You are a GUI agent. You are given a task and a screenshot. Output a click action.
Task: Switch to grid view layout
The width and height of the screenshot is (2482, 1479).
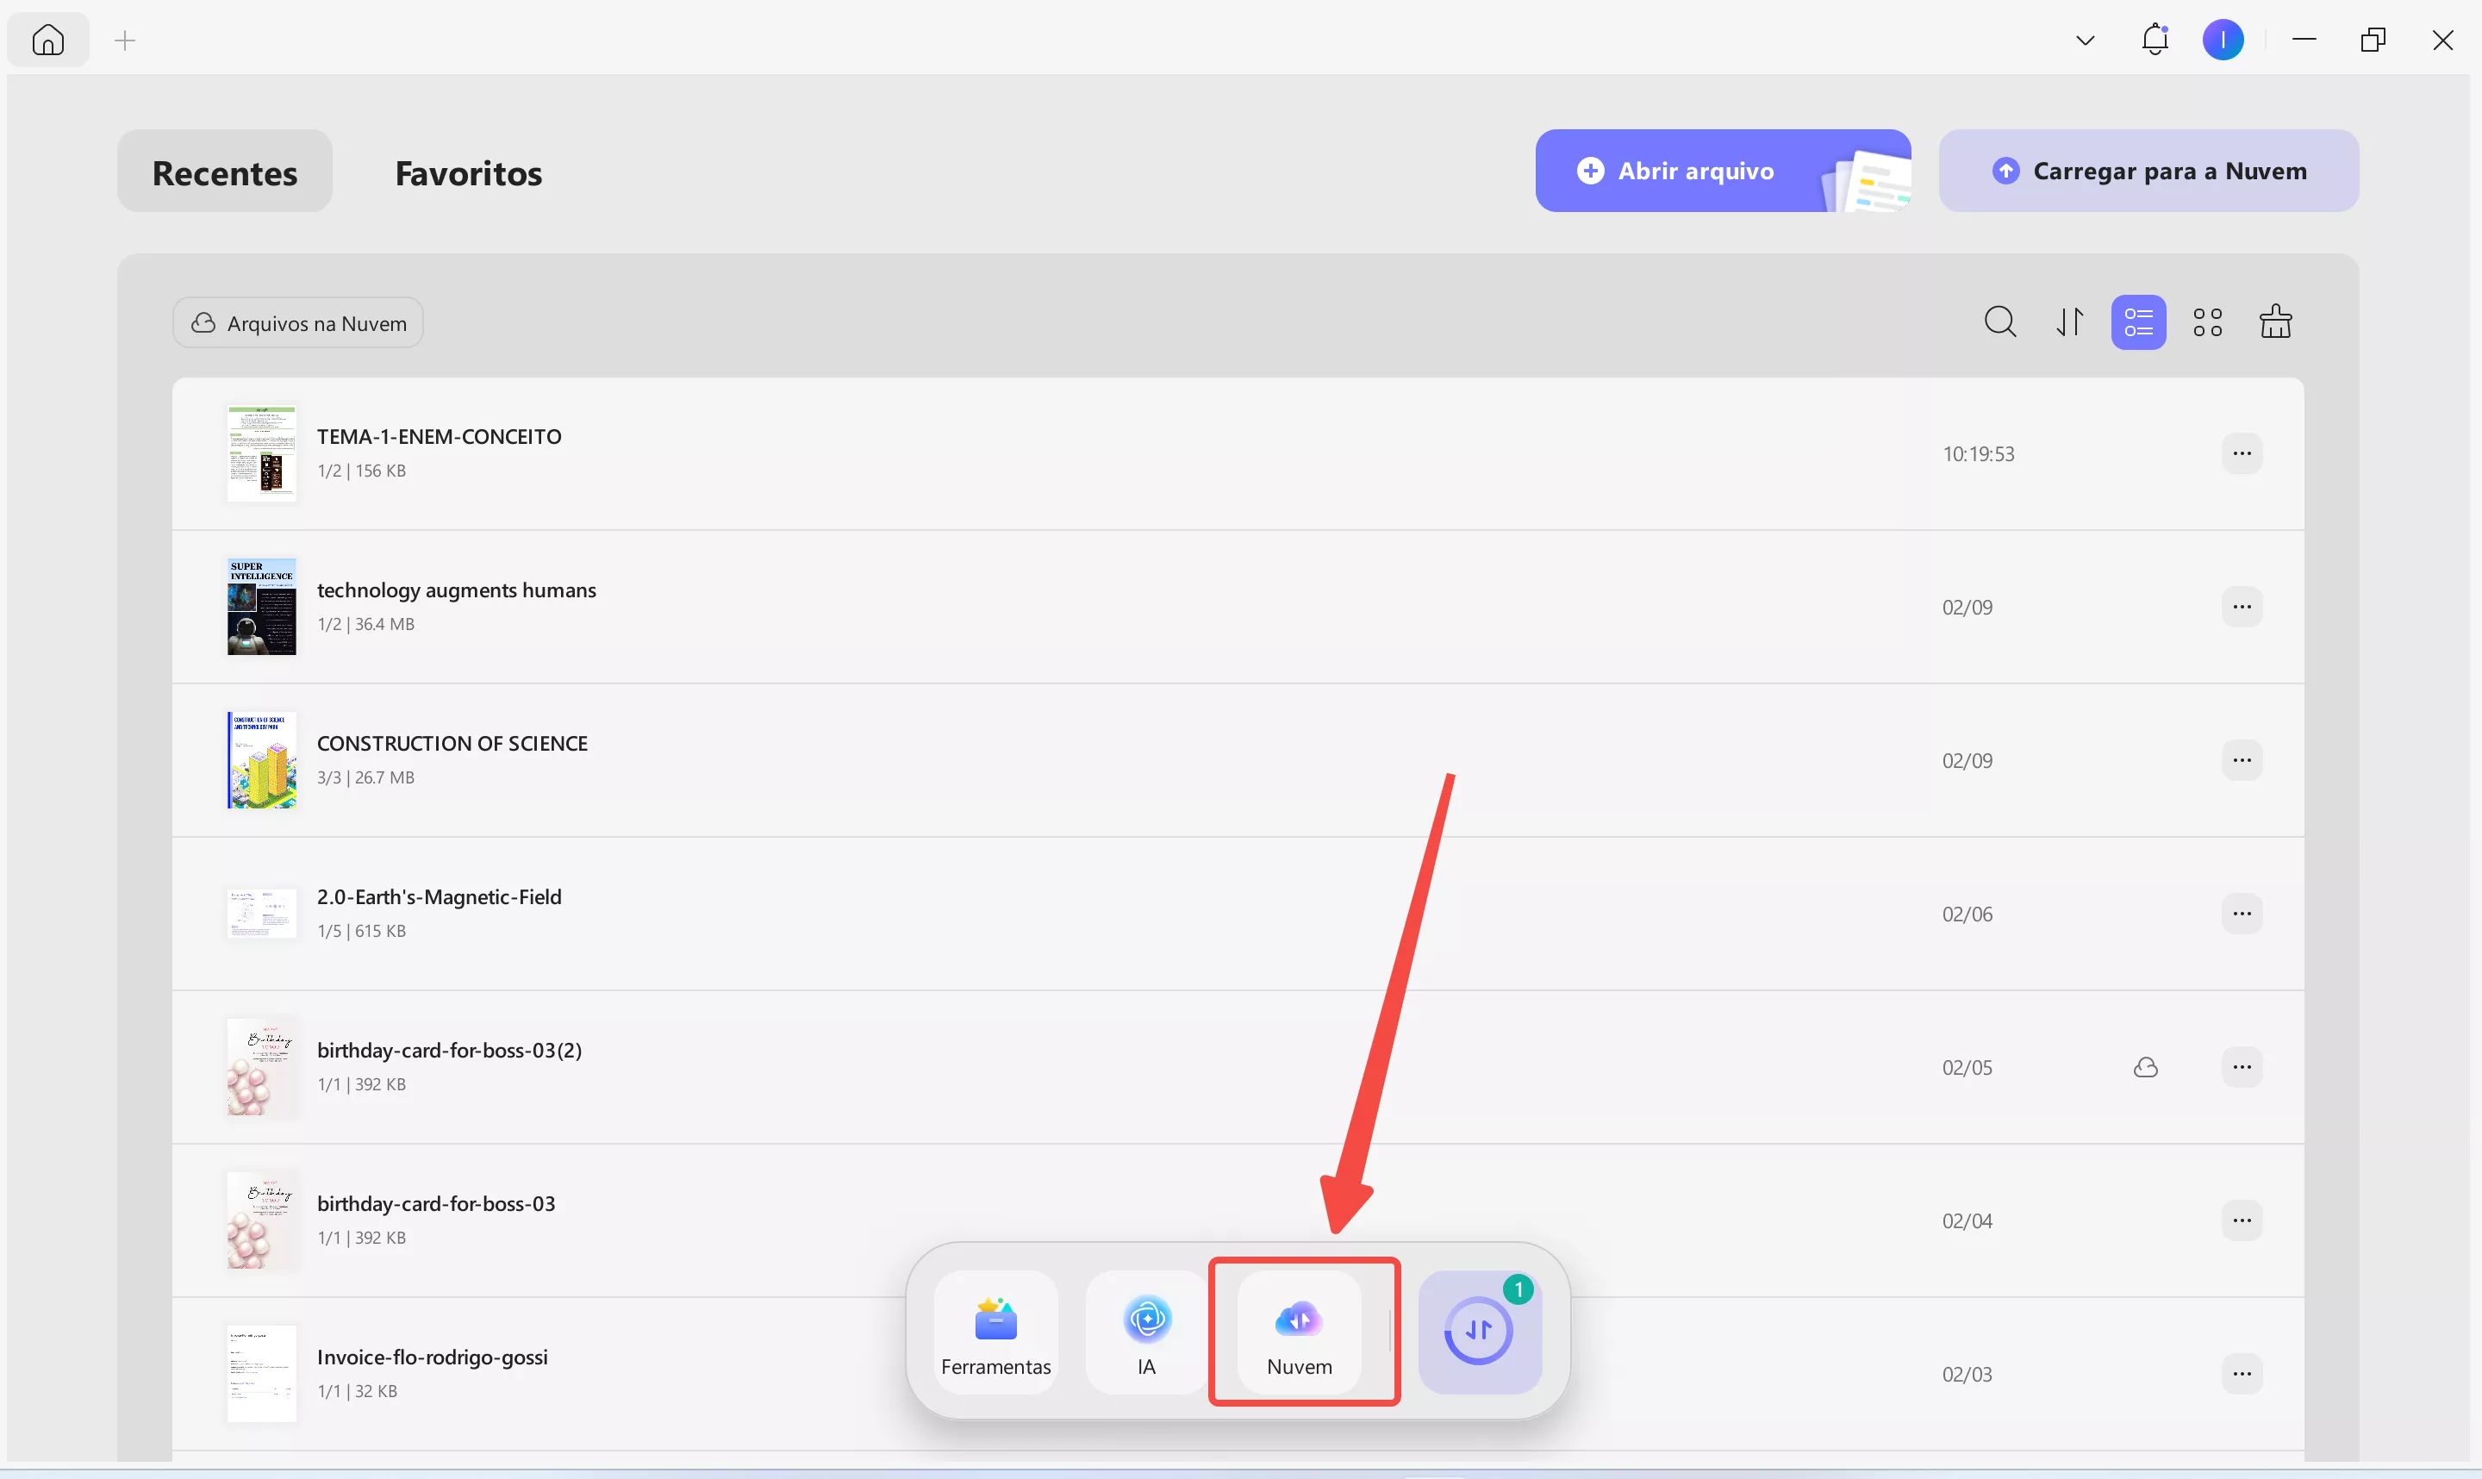[x=2207, y=321]
